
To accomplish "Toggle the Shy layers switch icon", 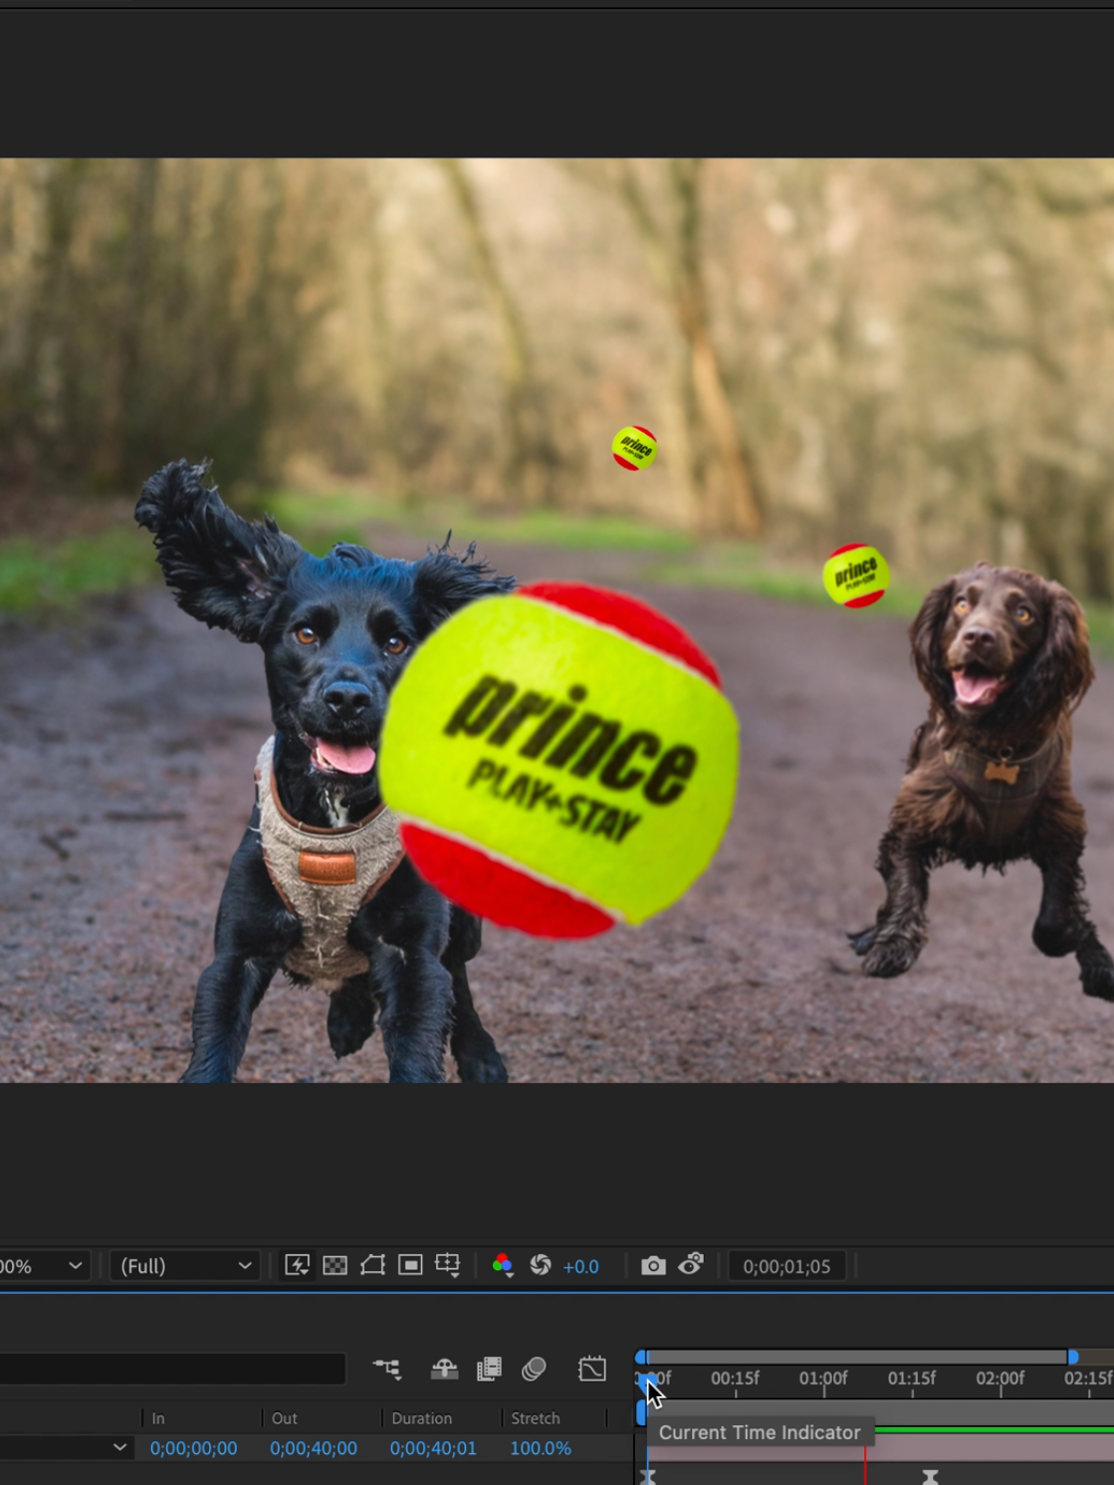I will [x=444, y=1370].
